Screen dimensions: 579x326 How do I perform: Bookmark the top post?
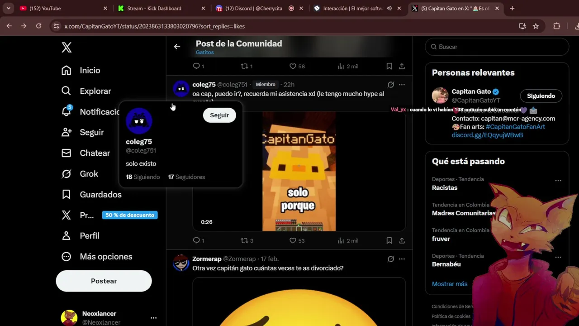389,66
